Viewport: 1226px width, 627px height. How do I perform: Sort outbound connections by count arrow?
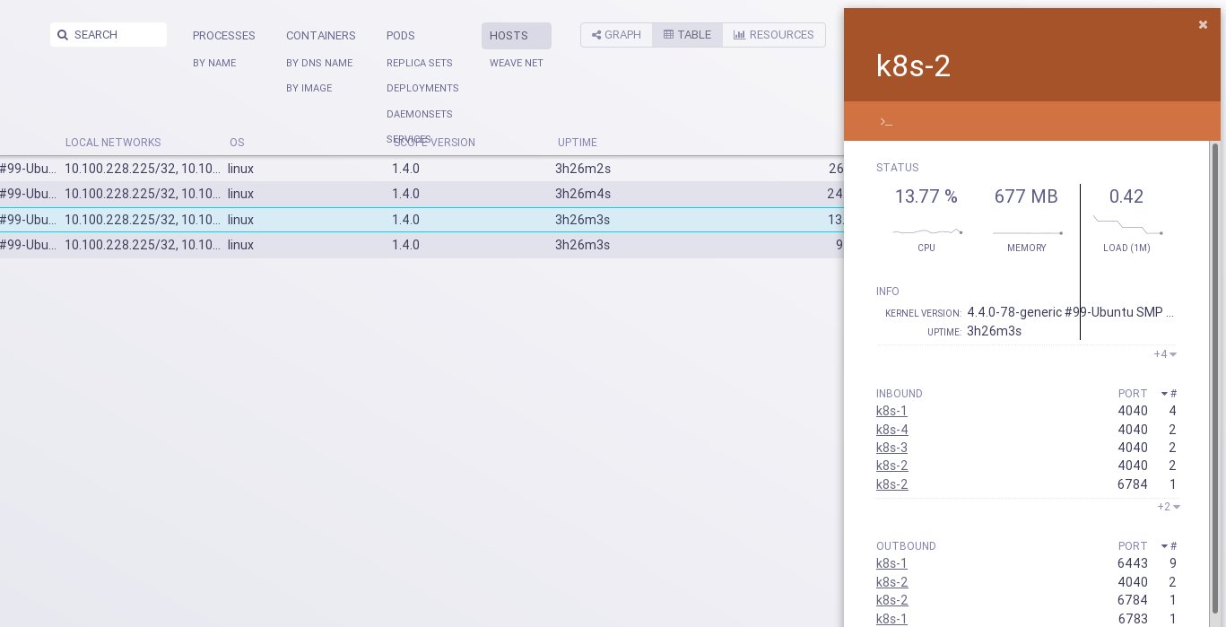point(1164,546)
